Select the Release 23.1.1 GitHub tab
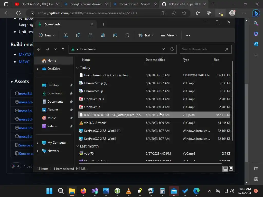 (184, 4)
